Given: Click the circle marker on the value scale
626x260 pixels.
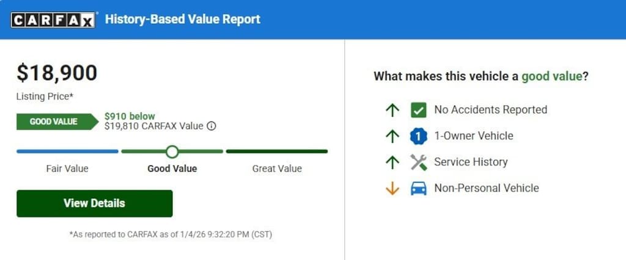Looking at the screenshot, I should tap(172, 151).
